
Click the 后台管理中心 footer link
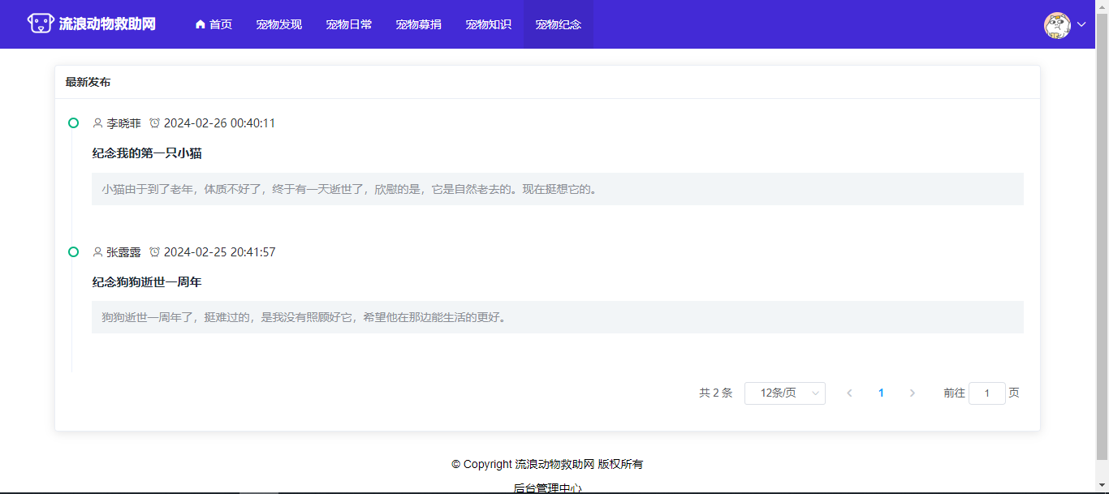pos(547,488)
